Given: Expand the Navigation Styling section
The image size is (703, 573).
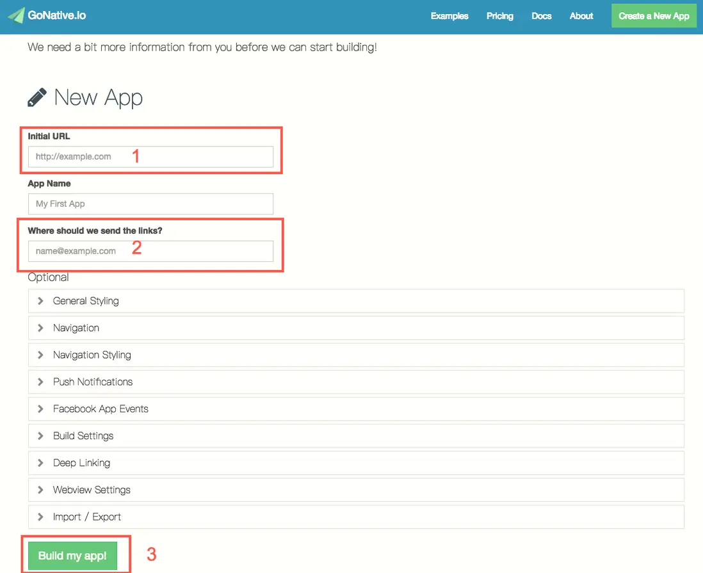Looking at the screenshot, I should click(x=356, y=355).
